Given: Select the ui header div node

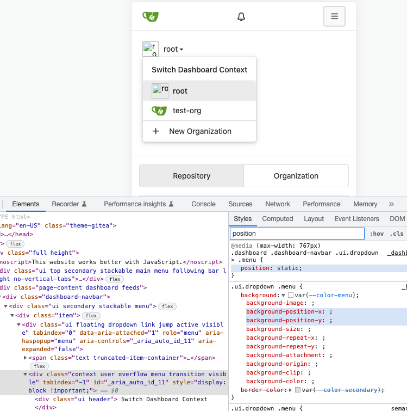Looking at the screenshot, I should click(121, 403).
